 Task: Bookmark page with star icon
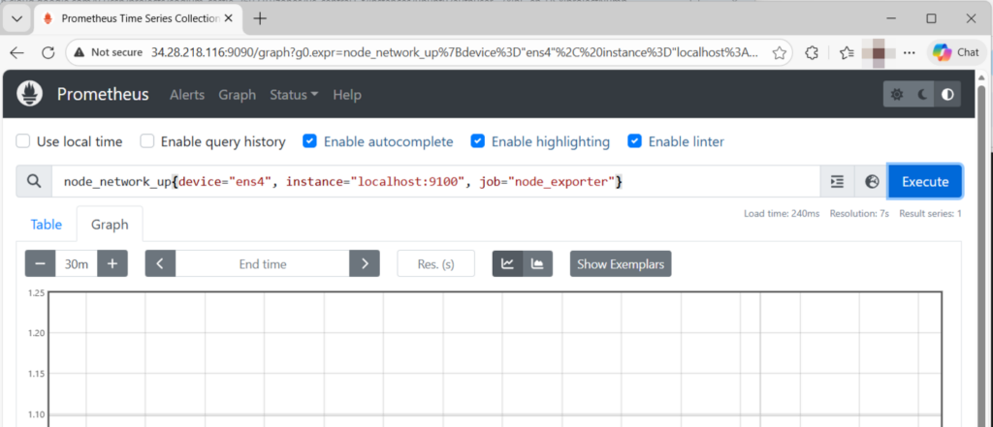[780, 52]
